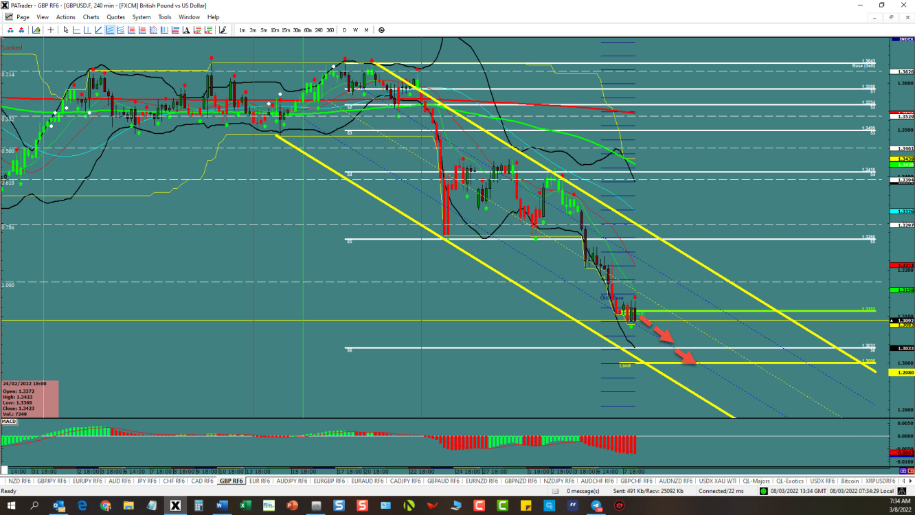Viewport: 915px width, 515px height.
Task: Select Daily 'D' timeframe
Action: [x=345, y=30]
